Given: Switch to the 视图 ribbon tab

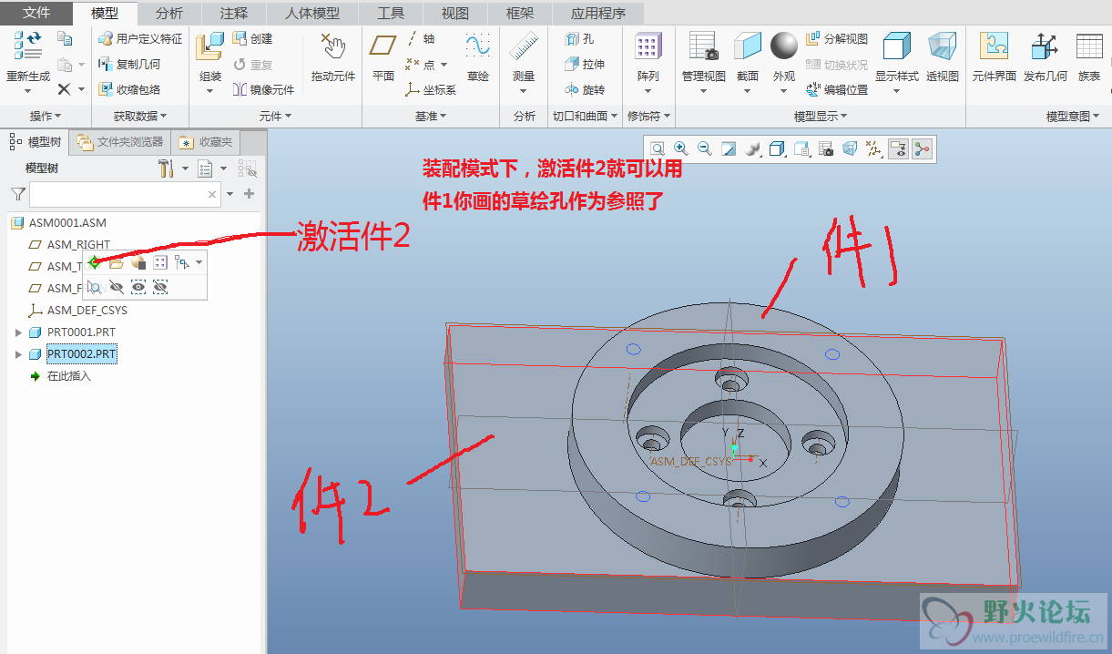Looking at the screenshot, I should 455,13.
